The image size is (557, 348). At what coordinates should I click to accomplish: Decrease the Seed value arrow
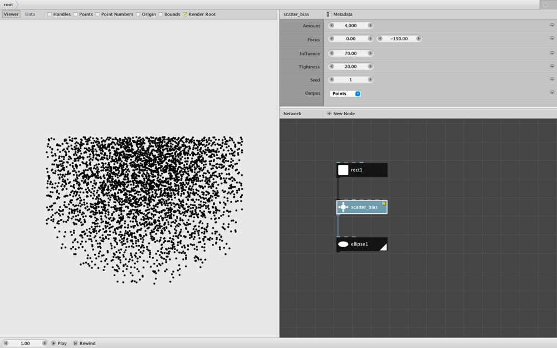[331, 80]
